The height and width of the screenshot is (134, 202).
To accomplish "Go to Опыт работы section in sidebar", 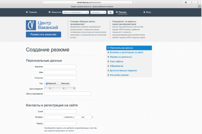I will 116,61.
